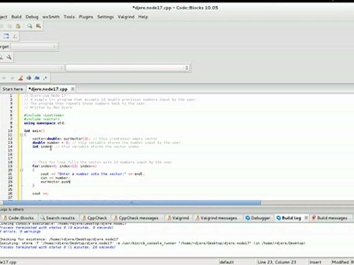The height and width of the screenshot is (265, 354).
Task: Open the Debugging windows icon
Action: tap(6, 36)
